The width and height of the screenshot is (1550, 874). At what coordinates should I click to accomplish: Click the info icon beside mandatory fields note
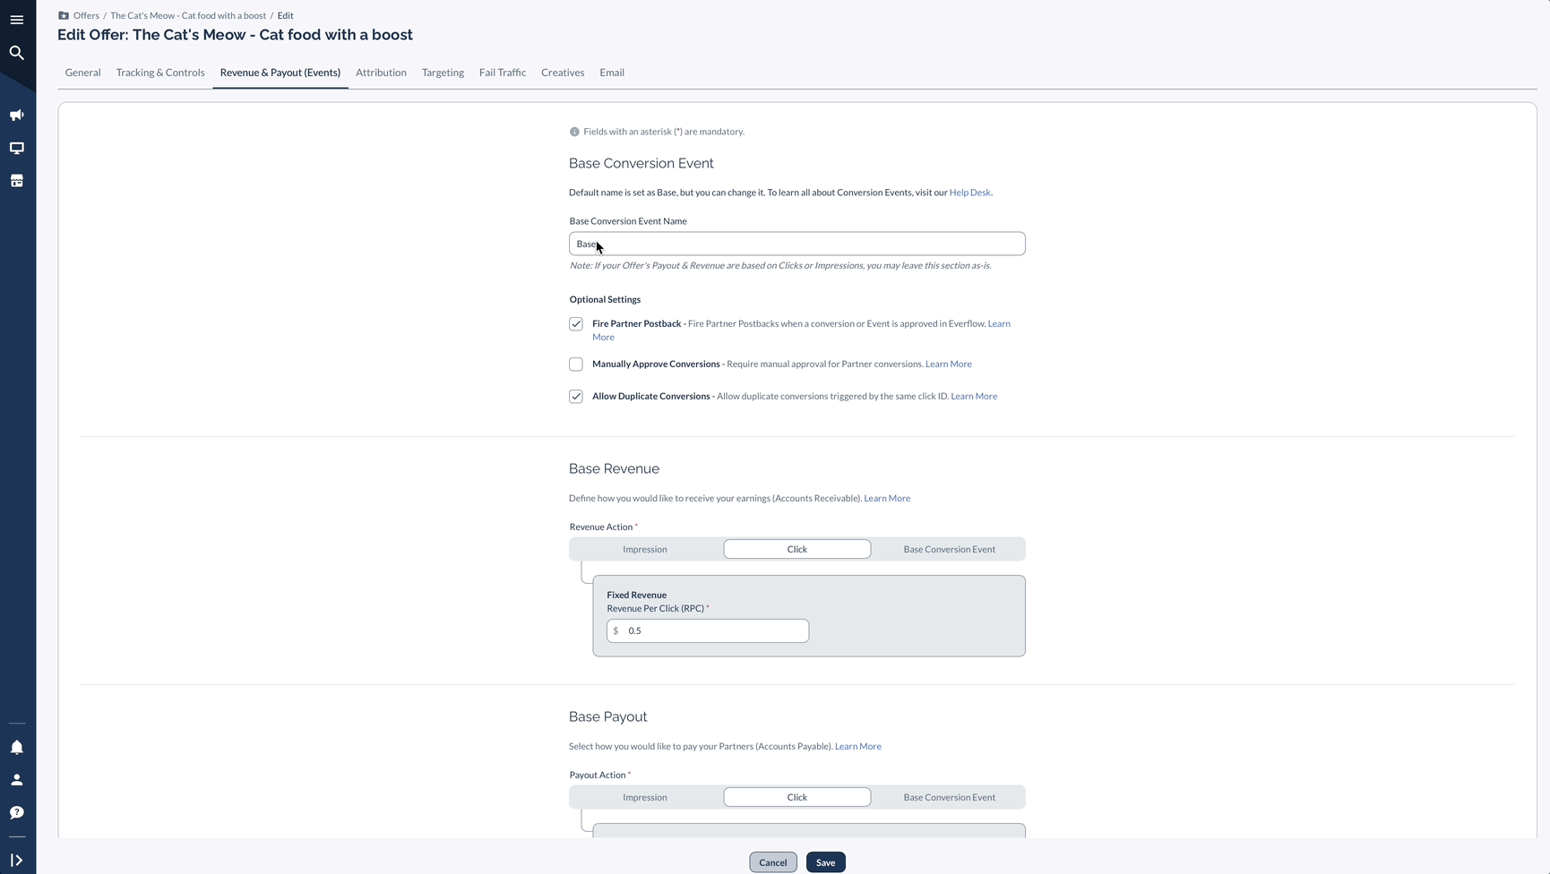(x=574, y=132)
